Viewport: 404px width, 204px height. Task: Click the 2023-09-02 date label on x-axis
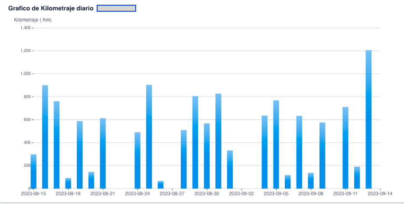pyautogui.click(x=241, y=194)
